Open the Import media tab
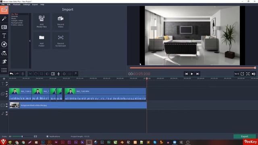The height and width of the screenshot is (145, 258). (4, 10)
